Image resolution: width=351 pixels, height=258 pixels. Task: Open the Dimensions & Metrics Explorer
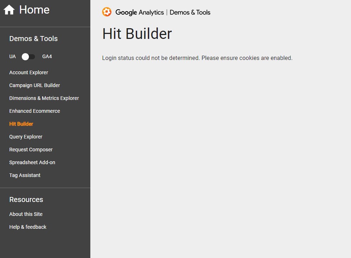click(44, 98)
